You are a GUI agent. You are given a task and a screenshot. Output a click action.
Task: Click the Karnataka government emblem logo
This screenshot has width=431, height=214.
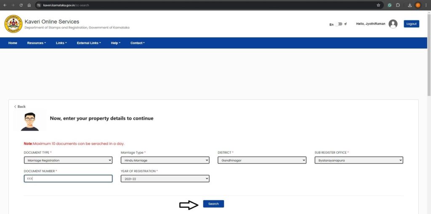point(13,24)
